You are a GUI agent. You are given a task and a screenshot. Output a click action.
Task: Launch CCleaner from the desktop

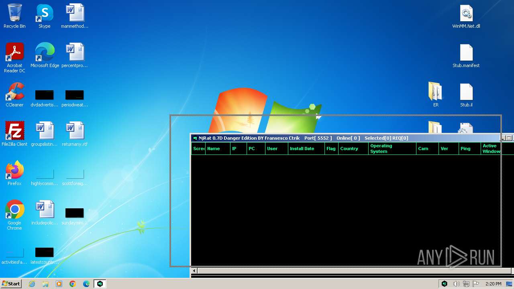tap(14, 95)
